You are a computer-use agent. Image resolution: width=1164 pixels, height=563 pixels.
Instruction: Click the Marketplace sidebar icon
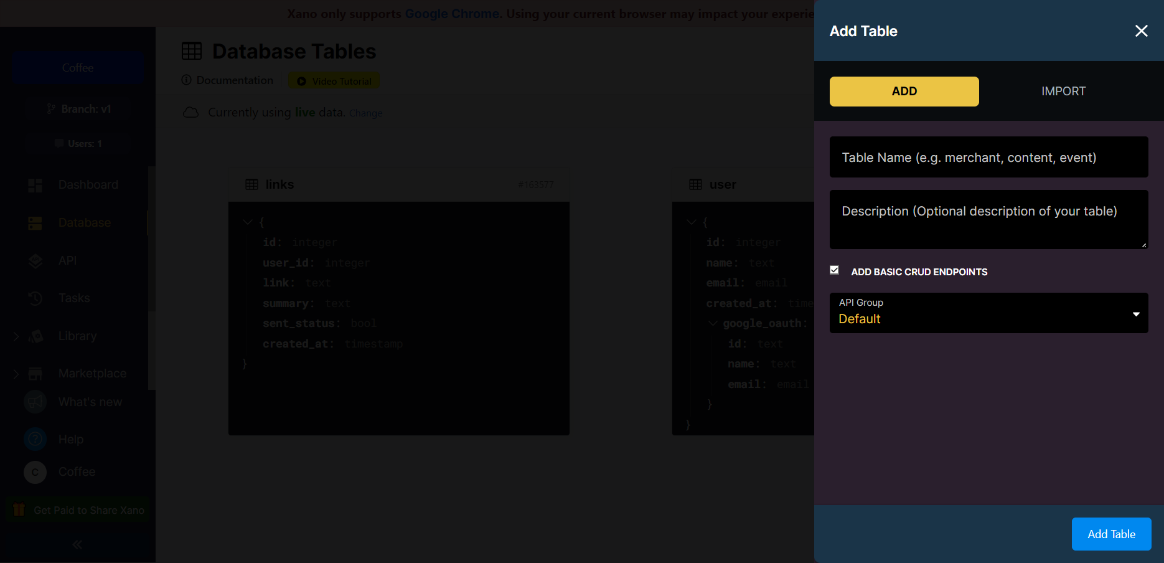(35, 374)
